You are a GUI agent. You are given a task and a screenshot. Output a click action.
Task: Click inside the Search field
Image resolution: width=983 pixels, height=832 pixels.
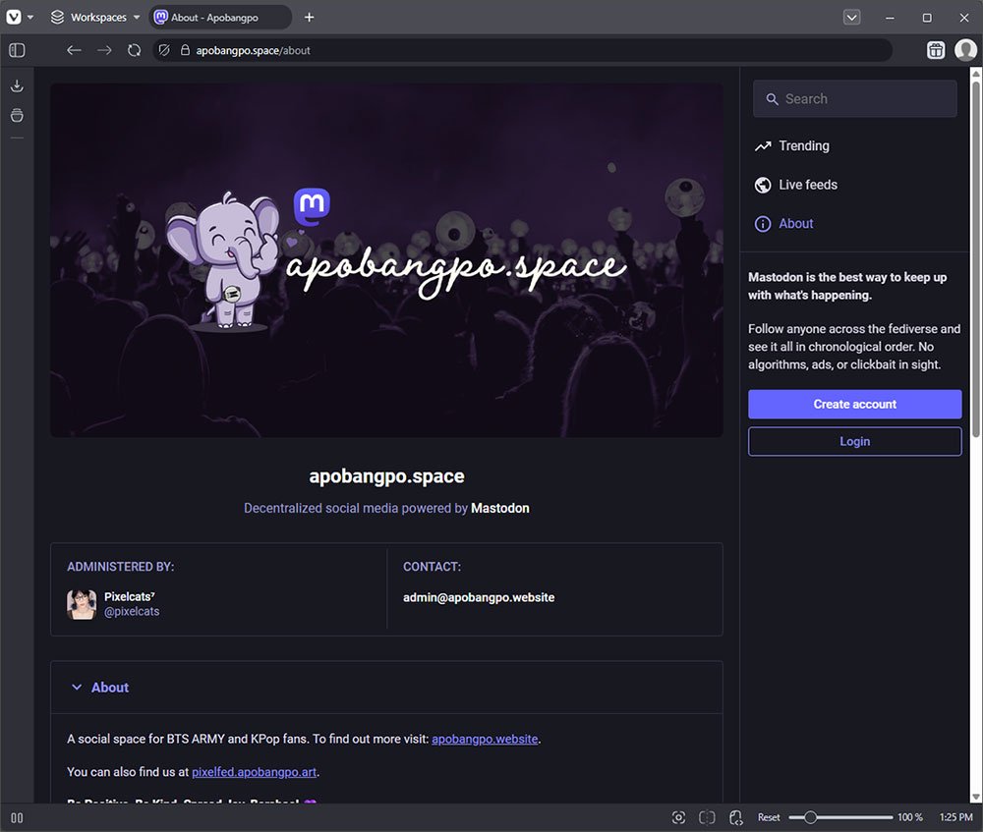pyautogui.click(x=854, y=98)
